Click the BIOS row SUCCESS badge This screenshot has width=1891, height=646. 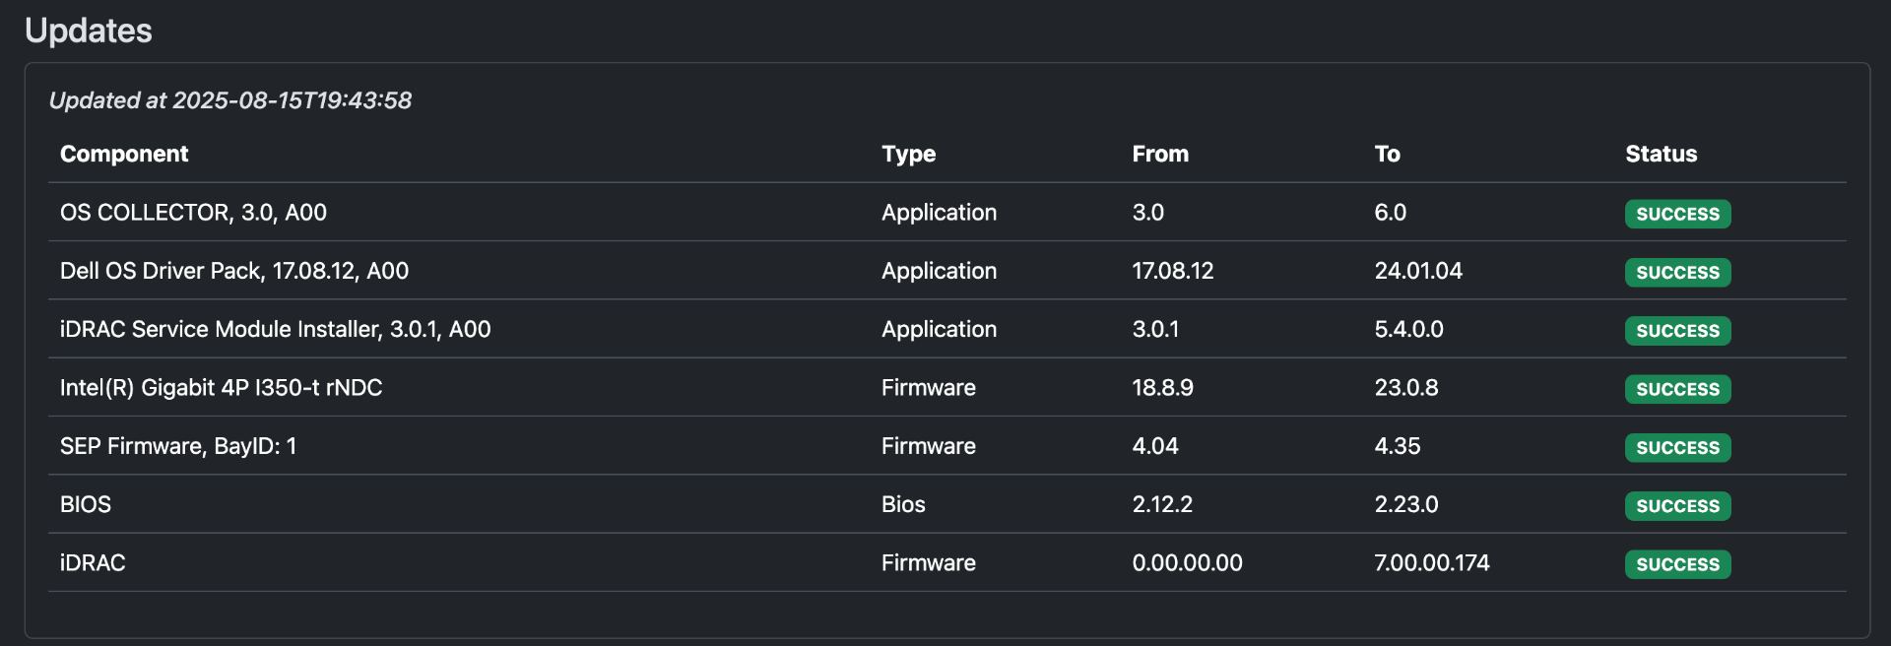point(1677,506)
